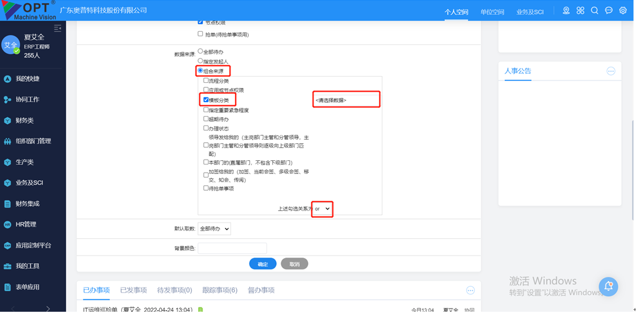Click the 取消 button
636x313 pixels.
[x=294, y=264]
